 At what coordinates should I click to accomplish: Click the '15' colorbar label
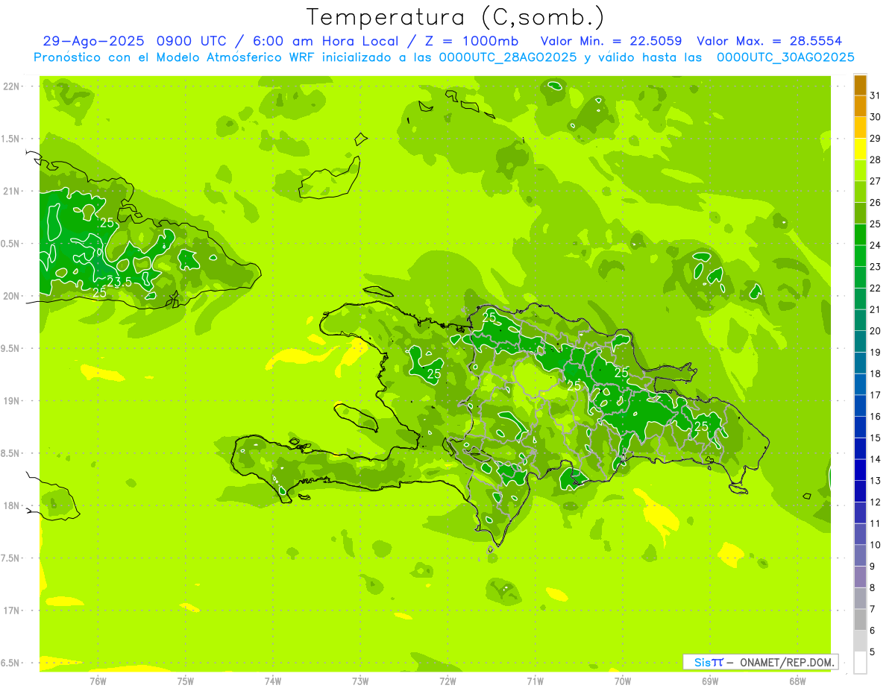click(876, 438)
